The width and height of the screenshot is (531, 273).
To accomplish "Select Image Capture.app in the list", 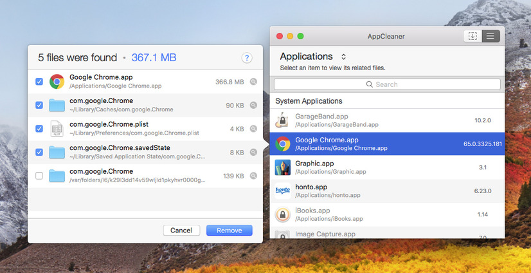I will [x=387, y=232].
